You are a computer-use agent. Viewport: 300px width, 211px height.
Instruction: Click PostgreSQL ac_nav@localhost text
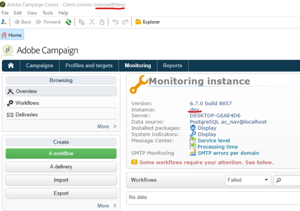[228, 122]
